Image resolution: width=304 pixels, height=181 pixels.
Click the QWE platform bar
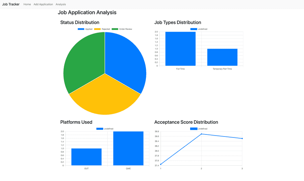pyautogui.click(x=128, y=149)
